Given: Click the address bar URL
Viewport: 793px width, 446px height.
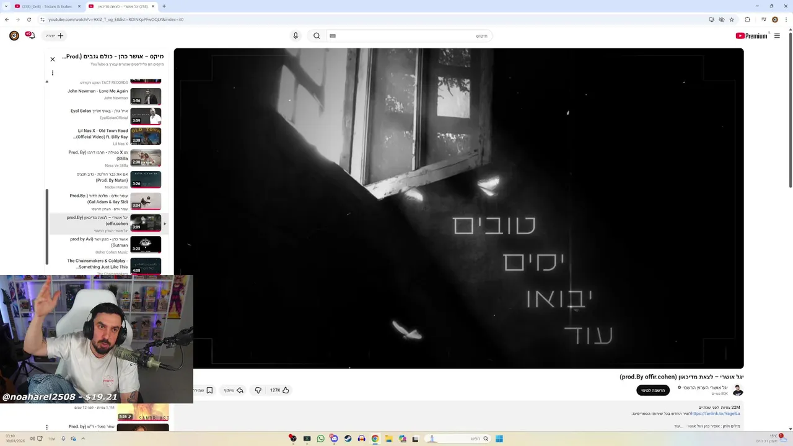Looking at the screenshot, I should [x=116, y=20].
